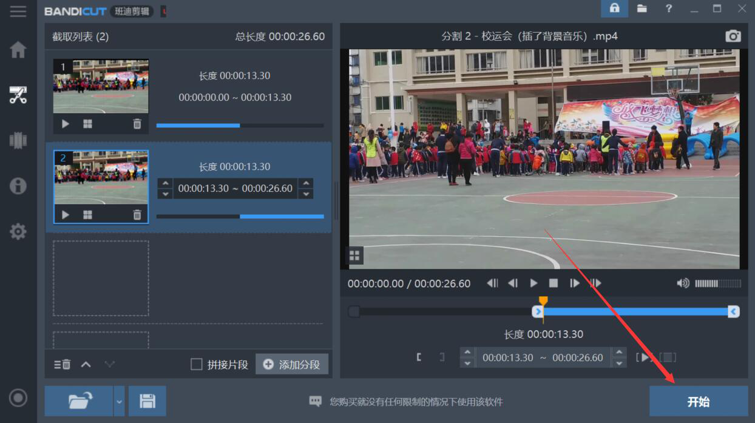
Task: Play clip 2 from the cut list
Action: pos(66,215)
